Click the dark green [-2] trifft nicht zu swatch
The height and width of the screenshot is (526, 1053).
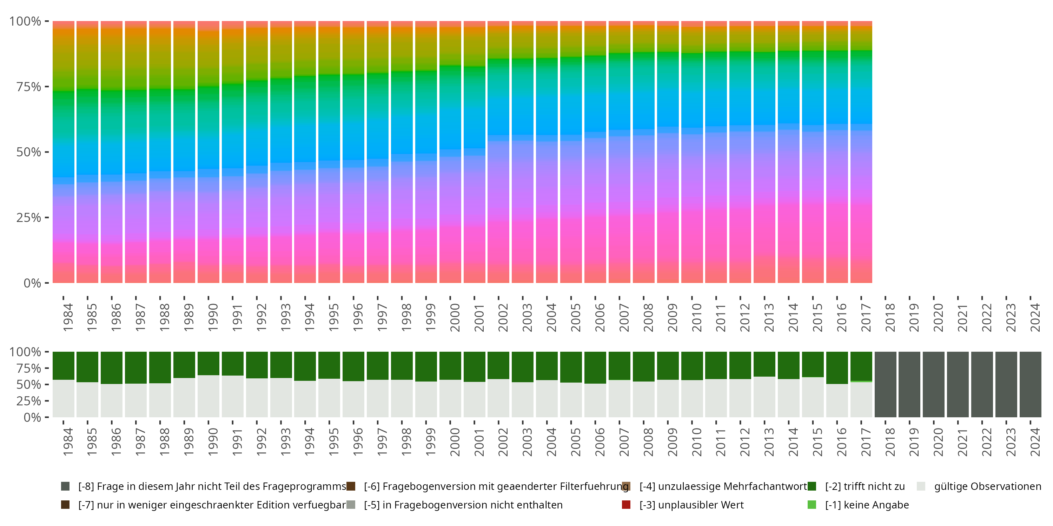812,486
